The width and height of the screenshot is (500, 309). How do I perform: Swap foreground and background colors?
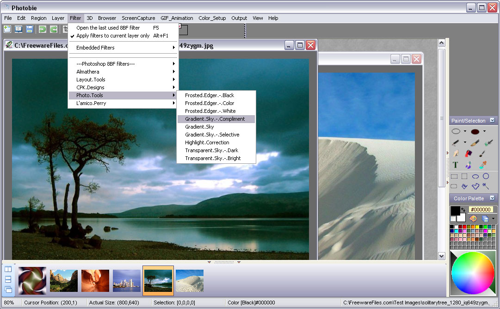(x=463, y=210)
